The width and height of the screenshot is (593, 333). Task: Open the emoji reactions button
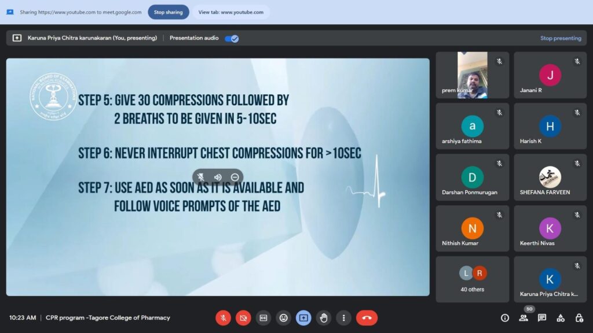tap(284, 318)
